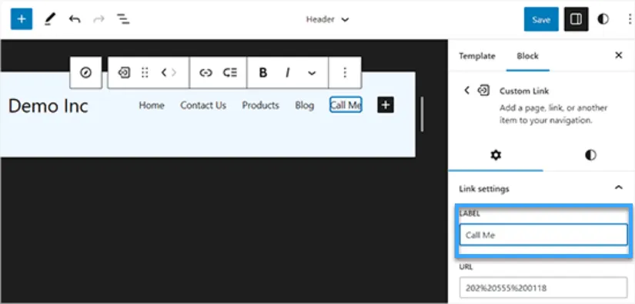Switch to the Template tab

pos(477,56)
